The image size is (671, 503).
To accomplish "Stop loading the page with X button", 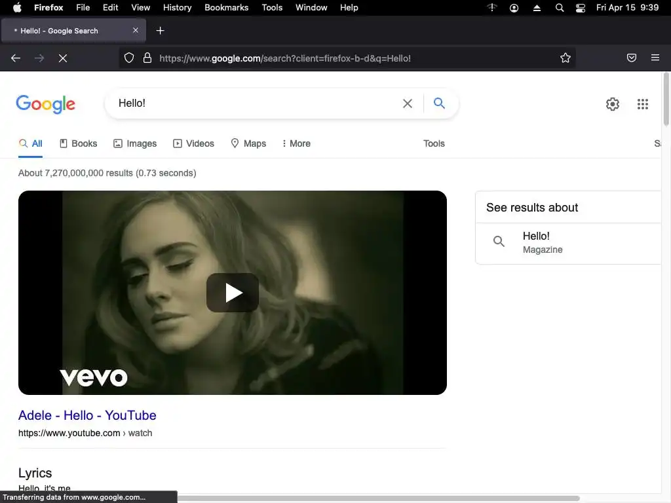I will [x=63, y=58].
